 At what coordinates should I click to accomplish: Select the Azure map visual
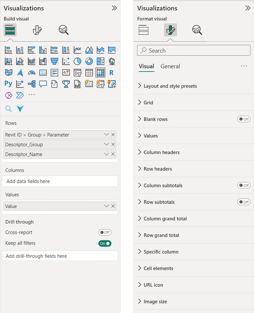(x=20, y=73)
